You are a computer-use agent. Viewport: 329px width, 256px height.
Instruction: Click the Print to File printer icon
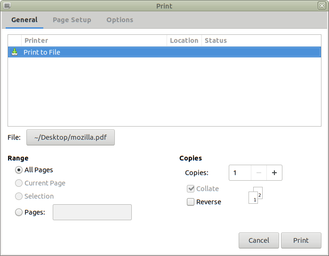(15, 52)
